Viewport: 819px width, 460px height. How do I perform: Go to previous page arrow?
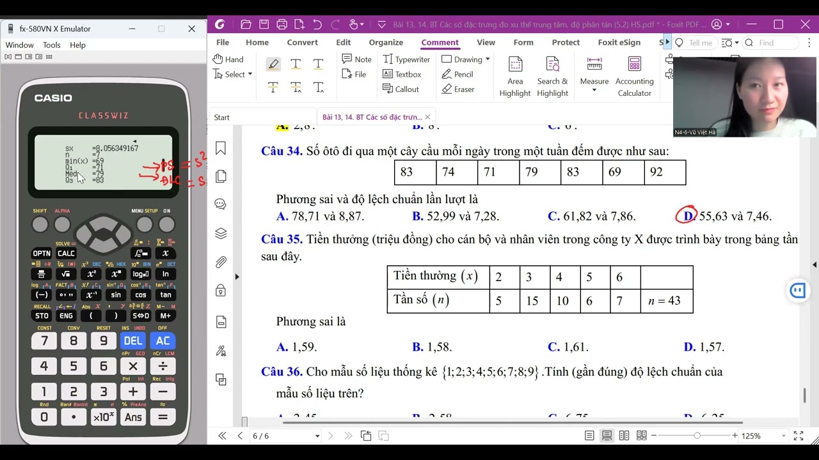[240, 436]
